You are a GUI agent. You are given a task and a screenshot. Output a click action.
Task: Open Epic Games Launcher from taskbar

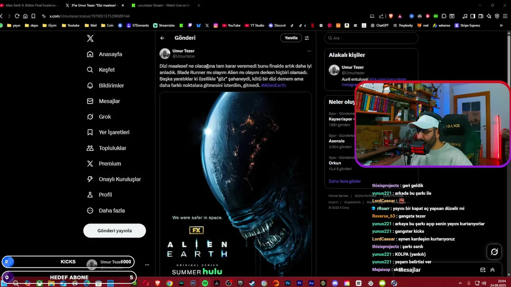240,283
